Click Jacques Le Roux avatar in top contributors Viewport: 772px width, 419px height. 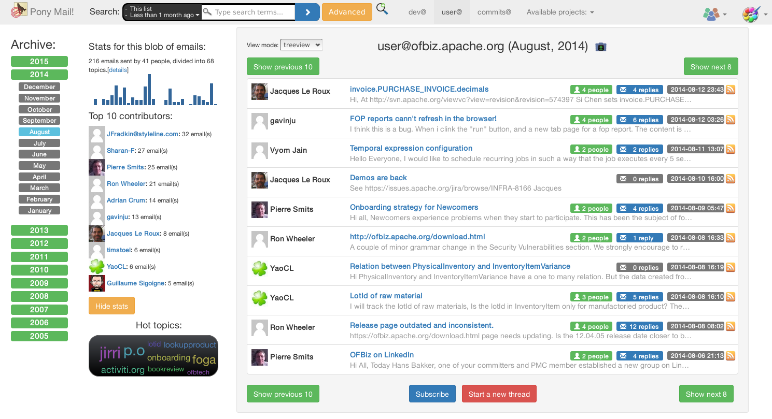point(97,234)
